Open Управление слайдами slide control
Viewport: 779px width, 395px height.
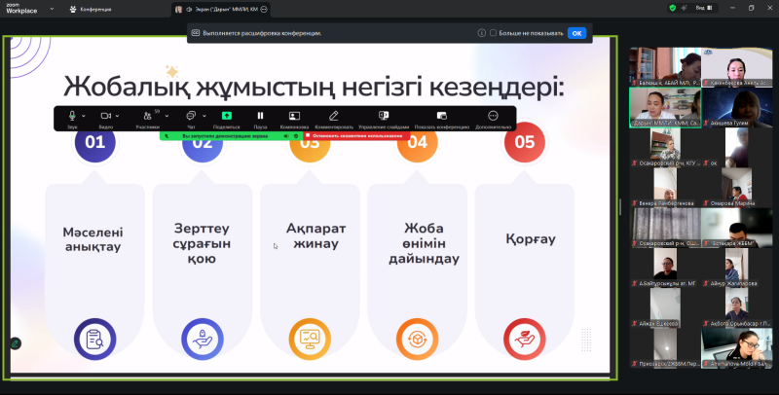(x=384, y=116)
